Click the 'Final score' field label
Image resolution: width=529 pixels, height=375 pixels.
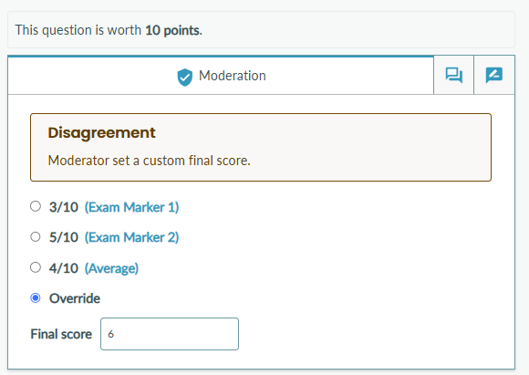[61, 334]
